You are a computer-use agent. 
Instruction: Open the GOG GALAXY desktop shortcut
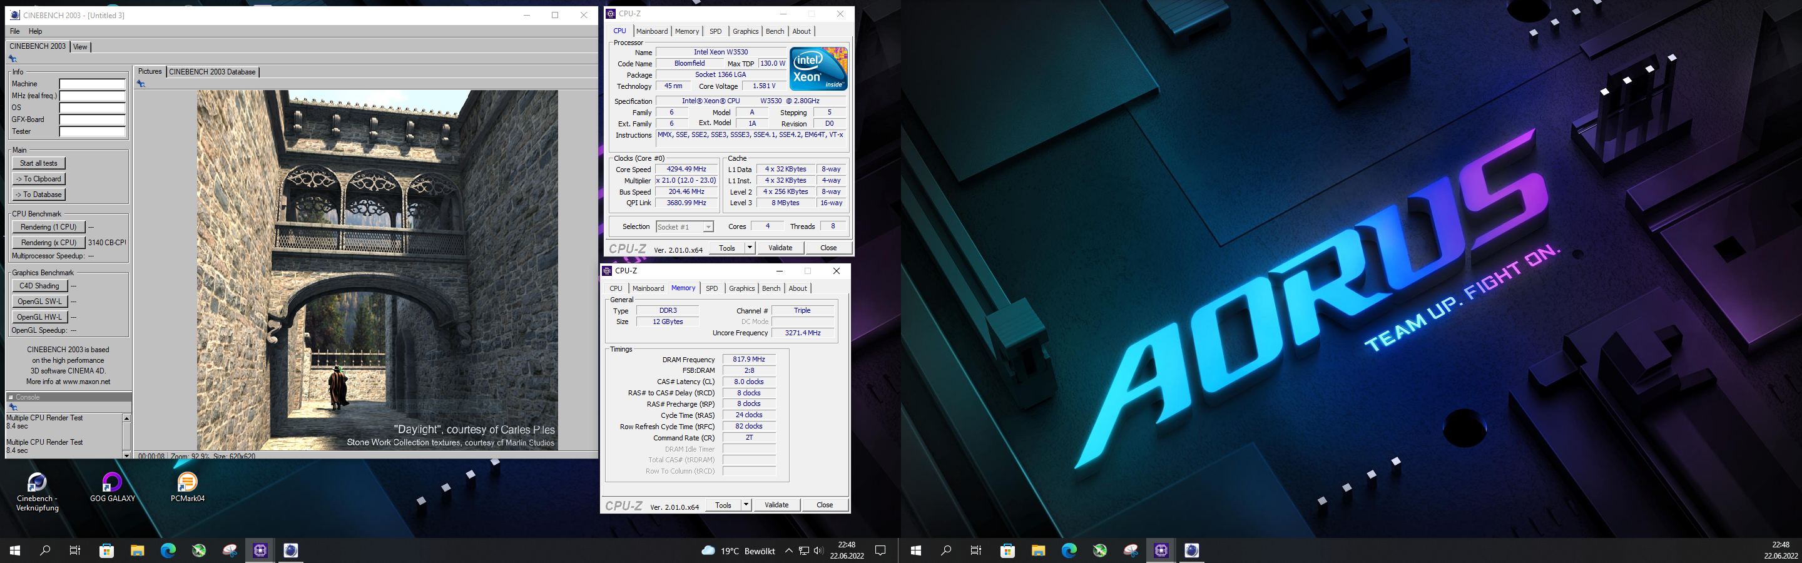pos(112,488)
